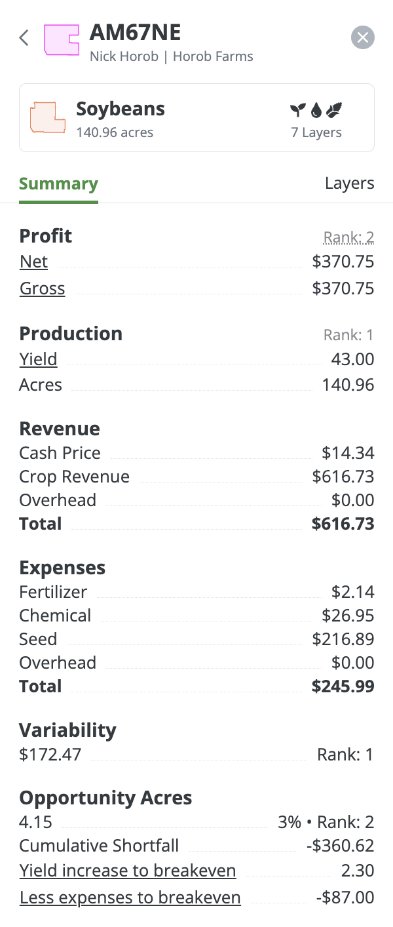Click the Profit Rank: 2 indicator

point(348,237)
